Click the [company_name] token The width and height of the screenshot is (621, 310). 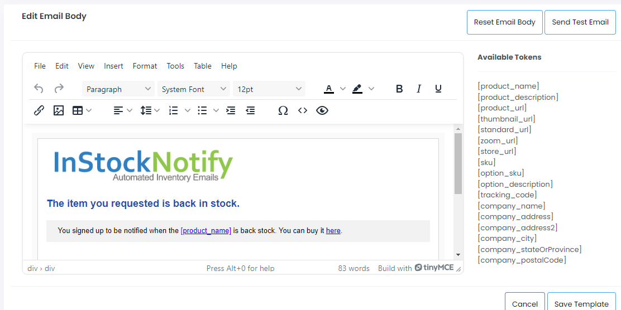coord(512,206)
